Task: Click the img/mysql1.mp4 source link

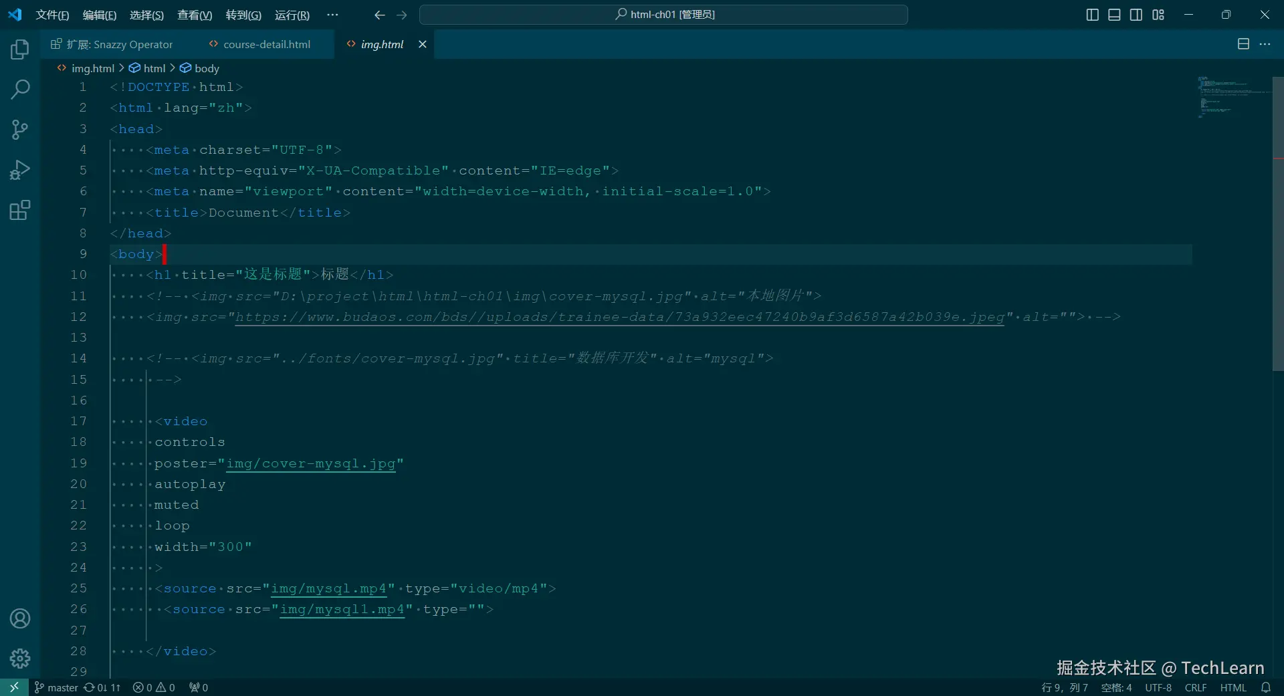Action: pyautogui.click(x=342, y=609)
